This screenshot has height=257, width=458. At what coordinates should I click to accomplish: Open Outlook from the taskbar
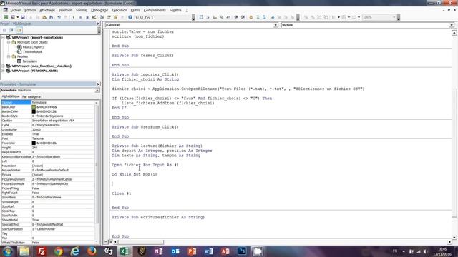[x=175, y=251]
